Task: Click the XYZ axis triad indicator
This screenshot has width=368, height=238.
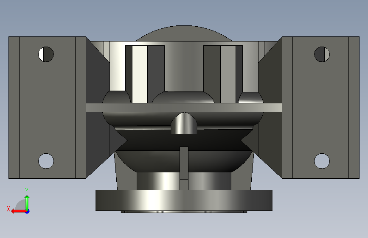Action: (x=19, y=201)
